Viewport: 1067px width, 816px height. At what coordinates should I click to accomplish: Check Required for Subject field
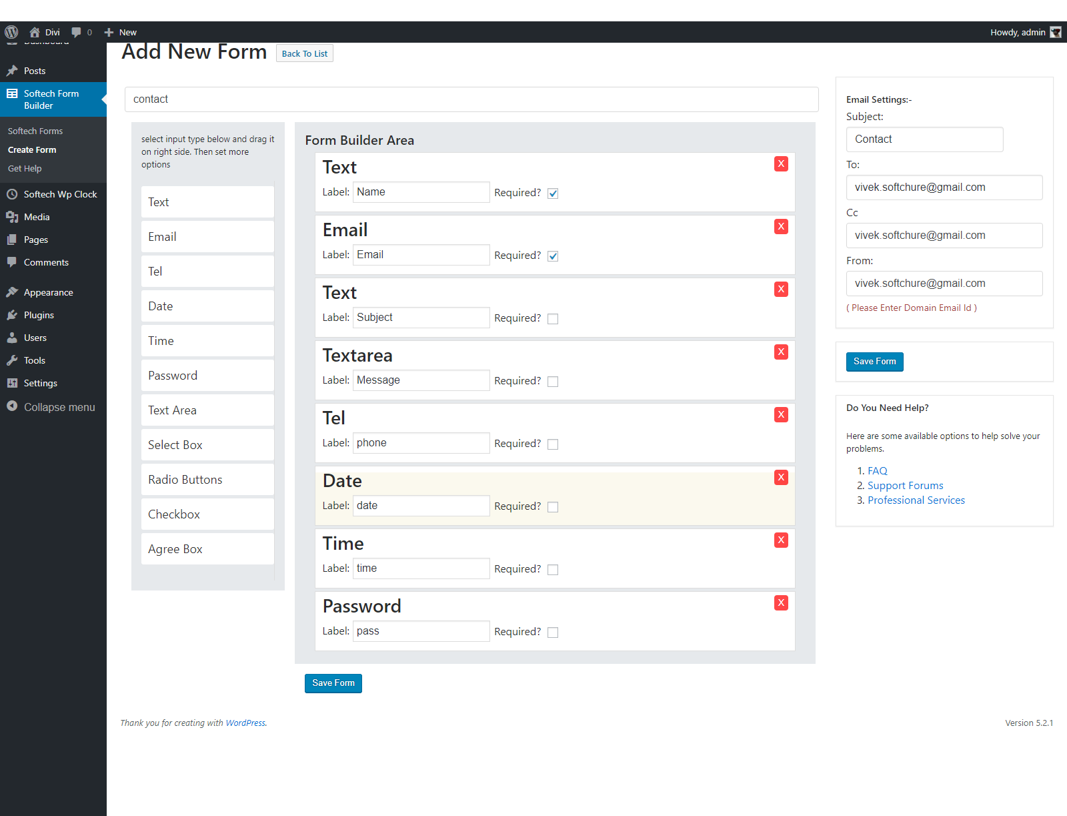click(x=553, y=319)
